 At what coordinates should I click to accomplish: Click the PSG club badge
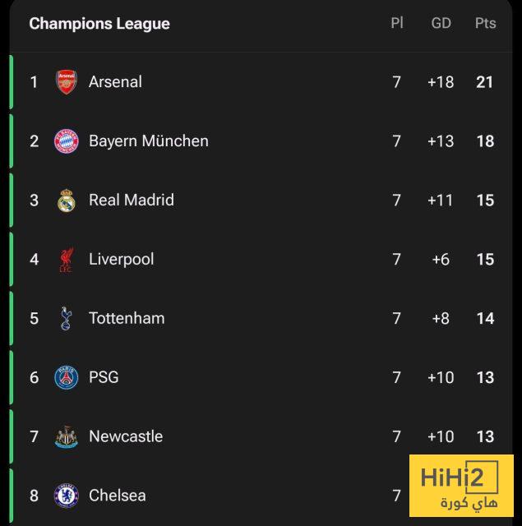(67, 378)
